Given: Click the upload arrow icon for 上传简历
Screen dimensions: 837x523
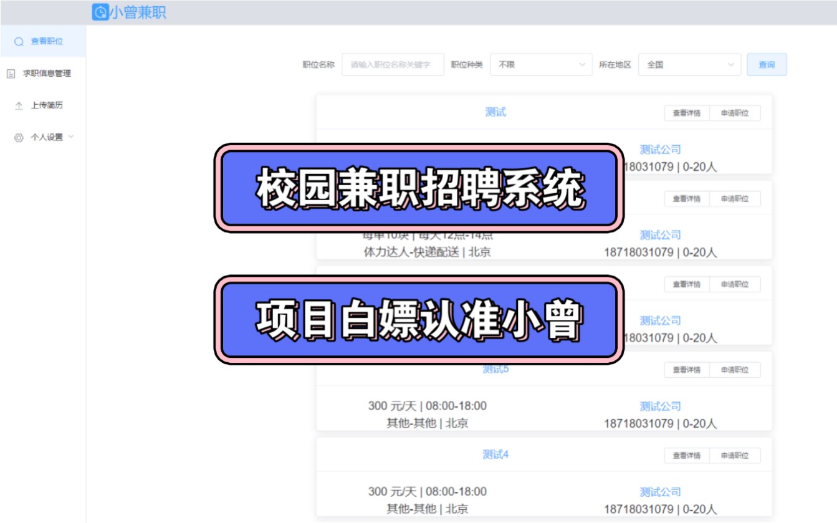Looking at the screenshot, I should click(x=19, y=105).
